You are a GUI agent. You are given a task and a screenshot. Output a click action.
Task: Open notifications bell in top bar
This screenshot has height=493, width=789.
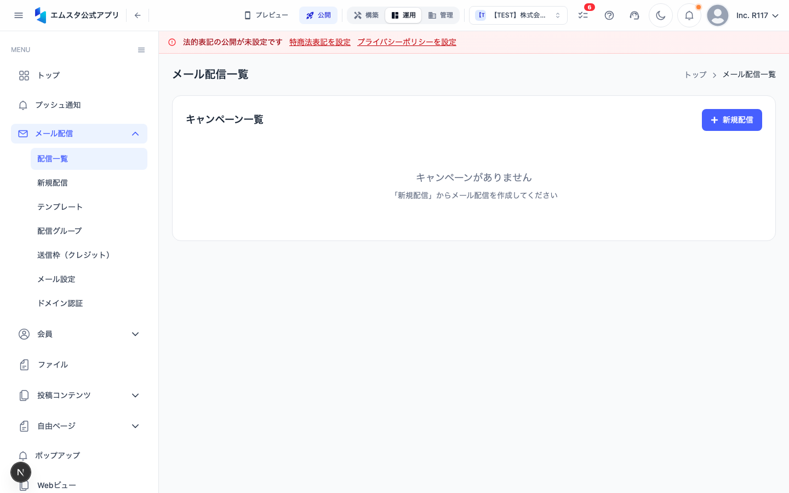tap(689, 15)
